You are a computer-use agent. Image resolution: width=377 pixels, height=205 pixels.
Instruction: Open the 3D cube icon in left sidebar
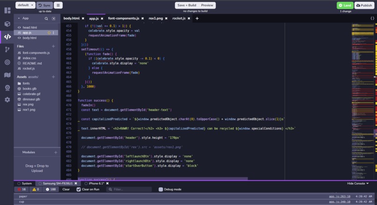point(7,24)
